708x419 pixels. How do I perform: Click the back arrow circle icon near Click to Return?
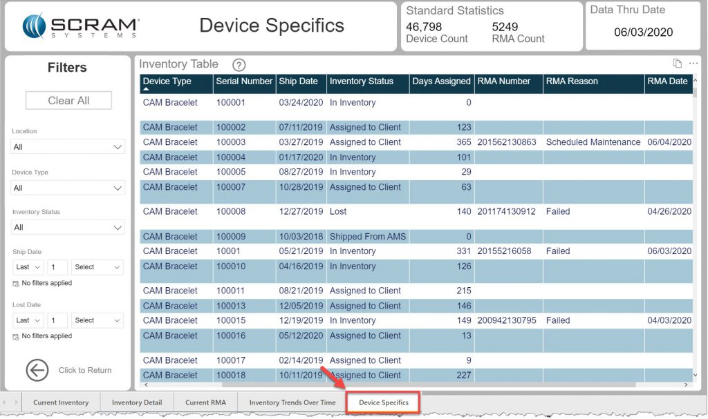37,371
